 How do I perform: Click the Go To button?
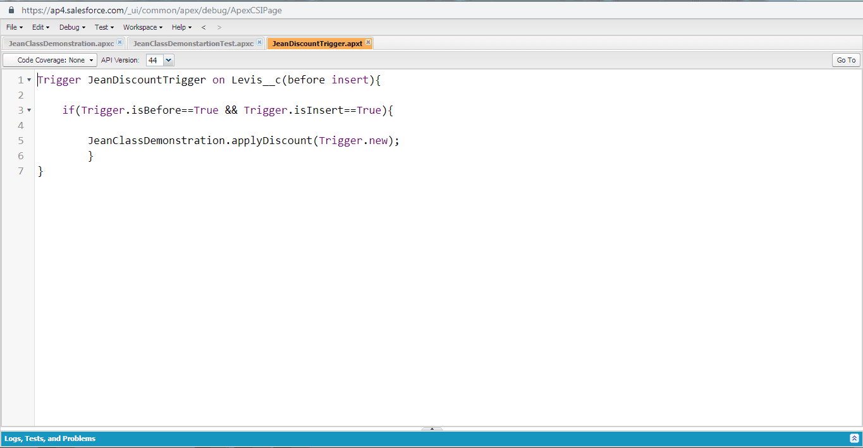846,60
